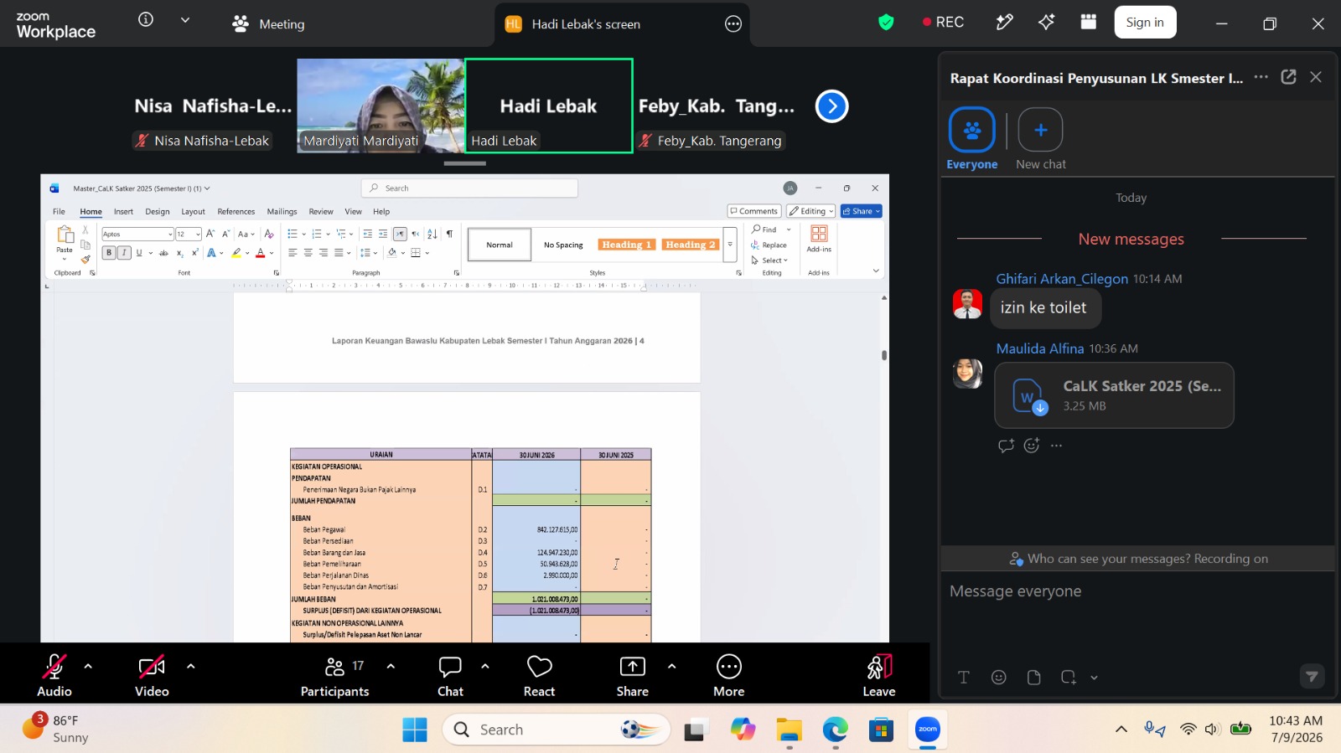Expand audio options arrow next to Audio
This screenshot has width=1341, height=753.
pos(88,667)
